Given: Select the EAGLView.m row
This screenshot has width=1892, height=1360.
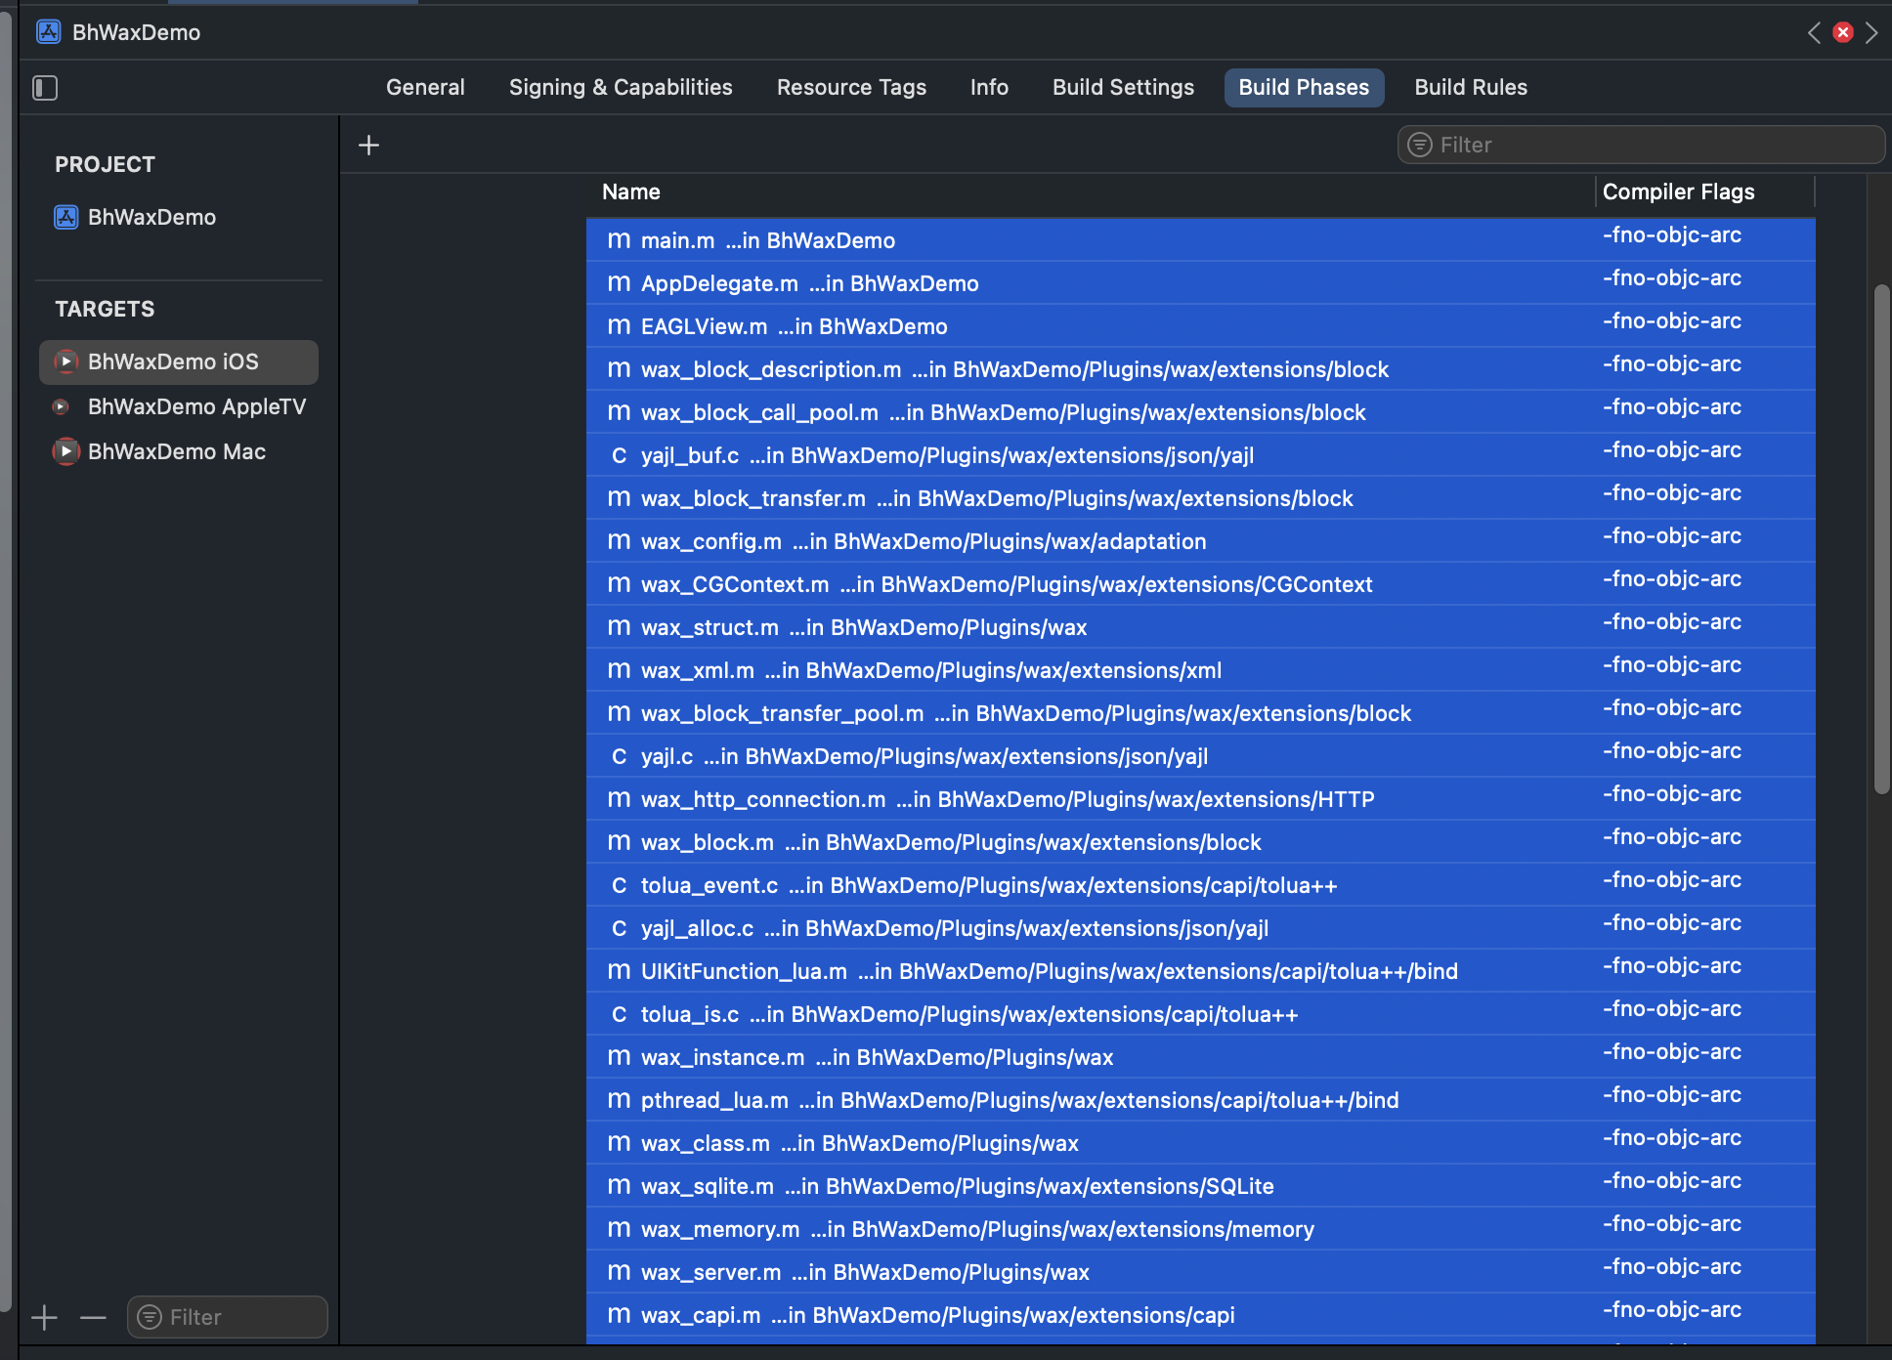Looking at the screenshot, I should pos(1200,326).
